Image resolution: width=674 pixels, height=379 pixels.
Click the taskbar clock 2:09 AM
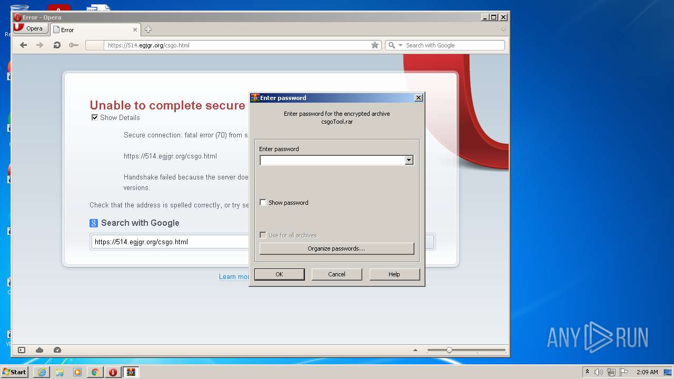tap(647, 372)
